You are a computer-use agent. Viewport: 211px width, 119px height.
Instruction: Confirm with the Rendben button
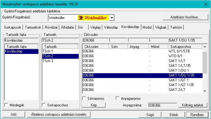(197, 115)
